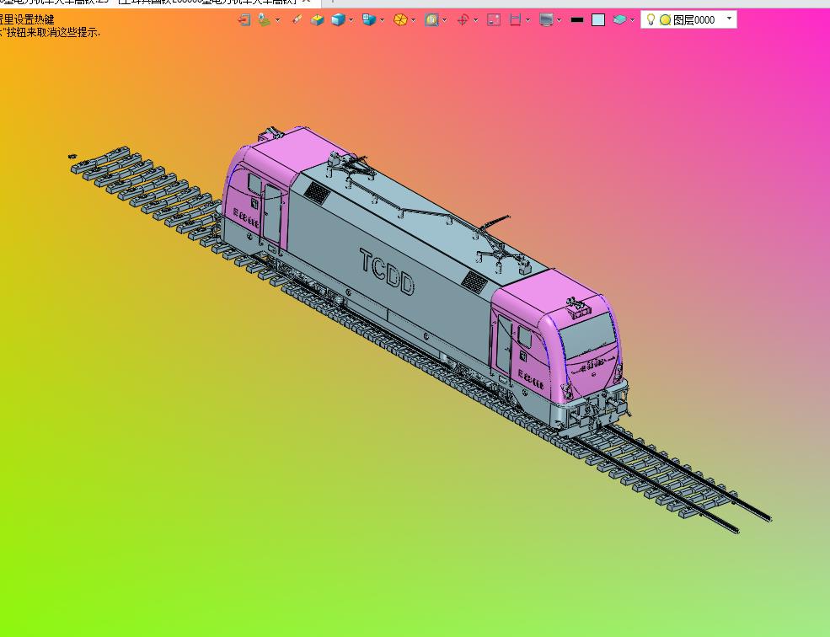
Task: Click the orange faceted sphere icon
Action: (x=400, y=20)
